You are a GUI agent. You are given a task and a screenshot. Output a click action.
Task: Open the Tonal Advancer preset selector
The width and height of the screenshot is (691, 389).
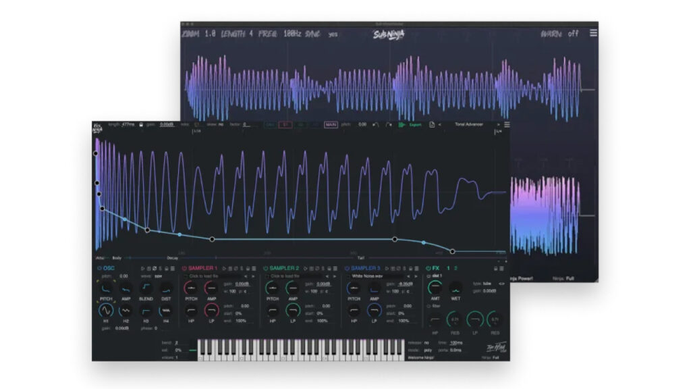point(469,124)
